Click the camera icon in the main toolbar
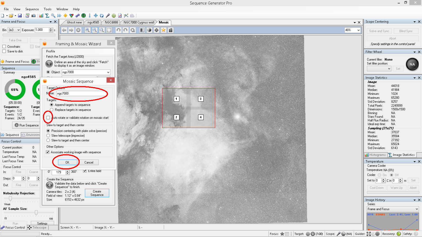This screenshot has height=237, width=422. (x=33, y=16)
